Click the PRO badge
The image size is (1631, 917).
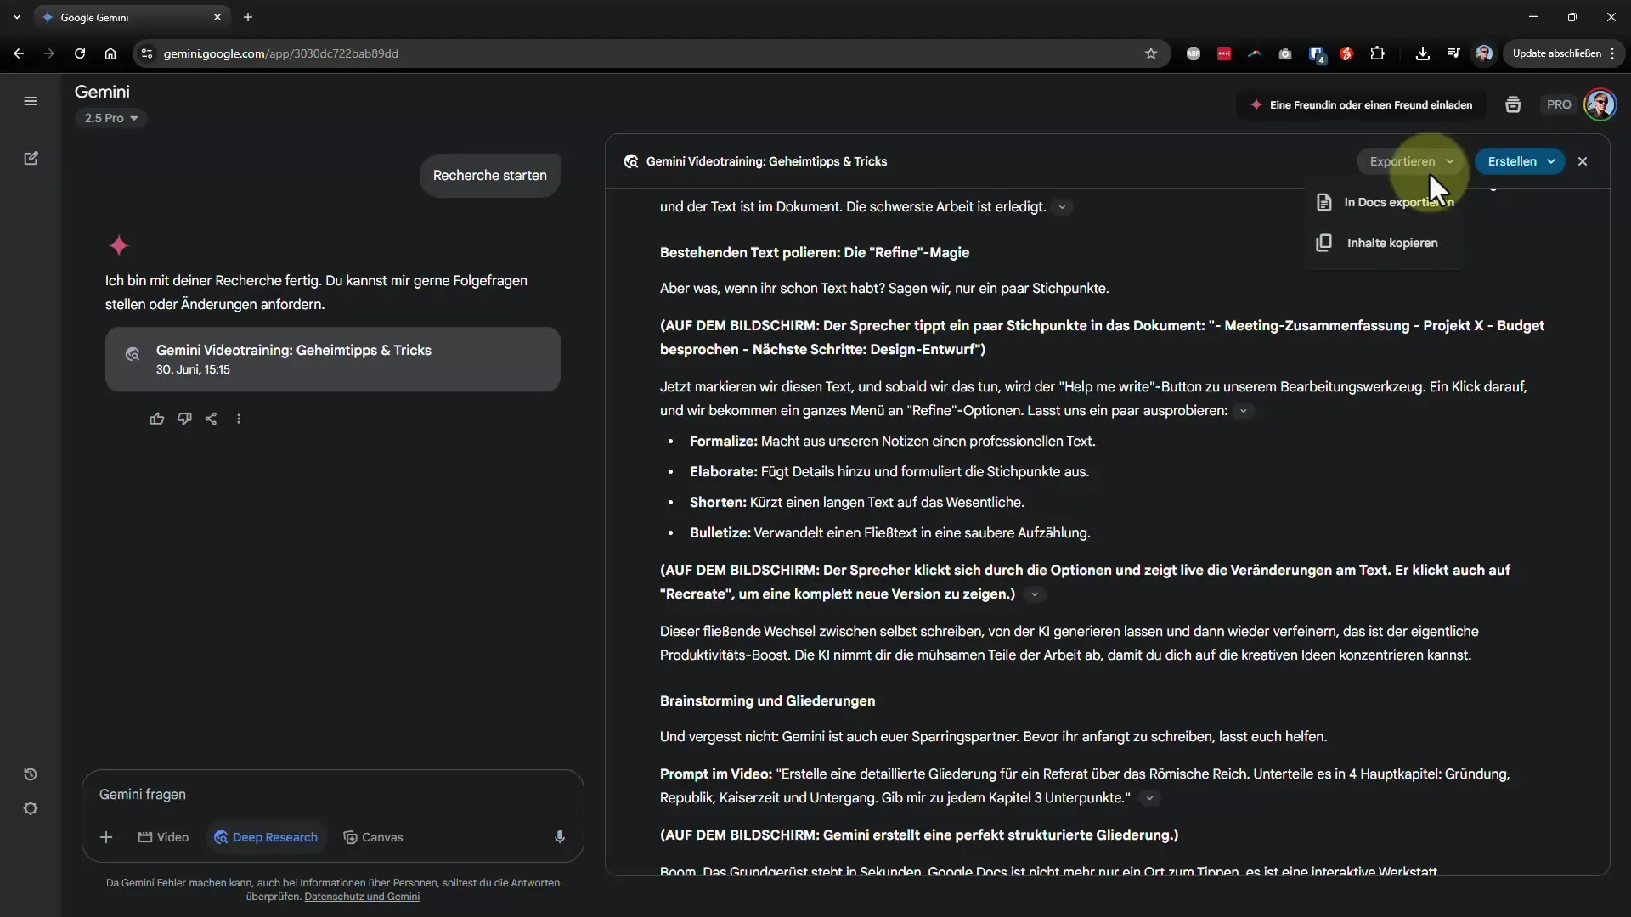click(1559, 104)
